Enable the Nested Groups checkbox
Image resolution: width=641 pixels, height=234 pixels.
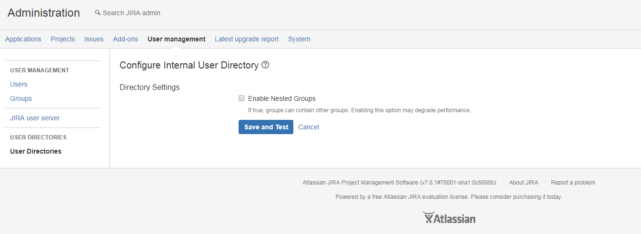[x=241, y=98]
